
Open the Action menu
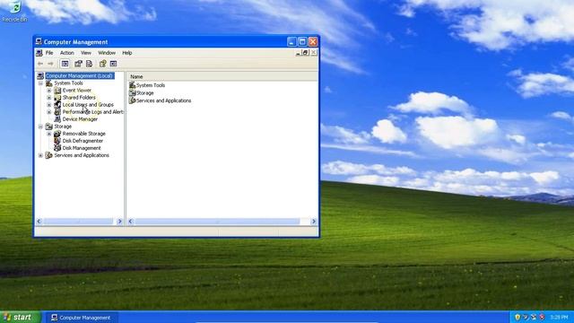point(67,53)
